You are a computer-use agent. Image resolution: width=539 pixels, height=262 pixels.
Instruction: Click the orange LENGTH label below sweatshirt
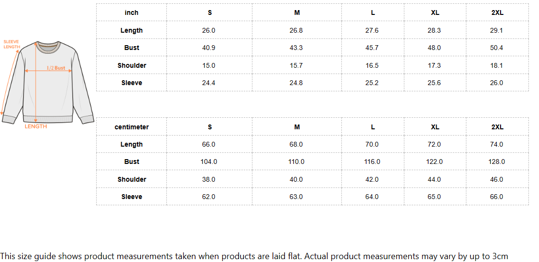coord(36,126)
